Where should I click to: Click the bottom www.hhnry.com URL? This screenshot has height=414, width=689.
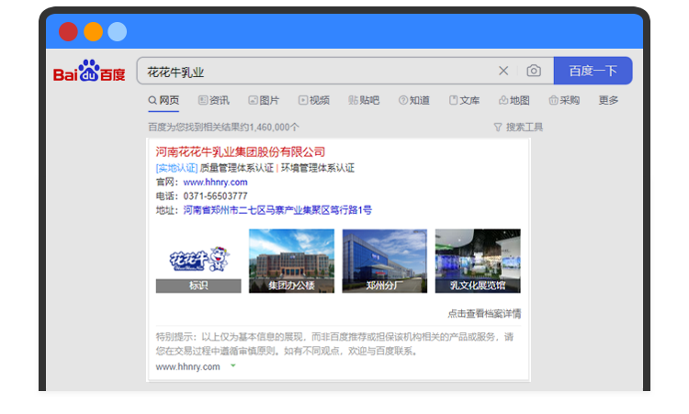pos(187,366)
